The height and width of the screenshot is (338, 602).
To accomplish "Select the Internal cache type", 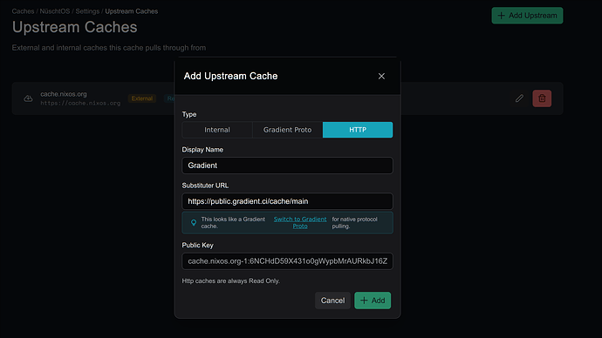I will [x=217, y=130].
